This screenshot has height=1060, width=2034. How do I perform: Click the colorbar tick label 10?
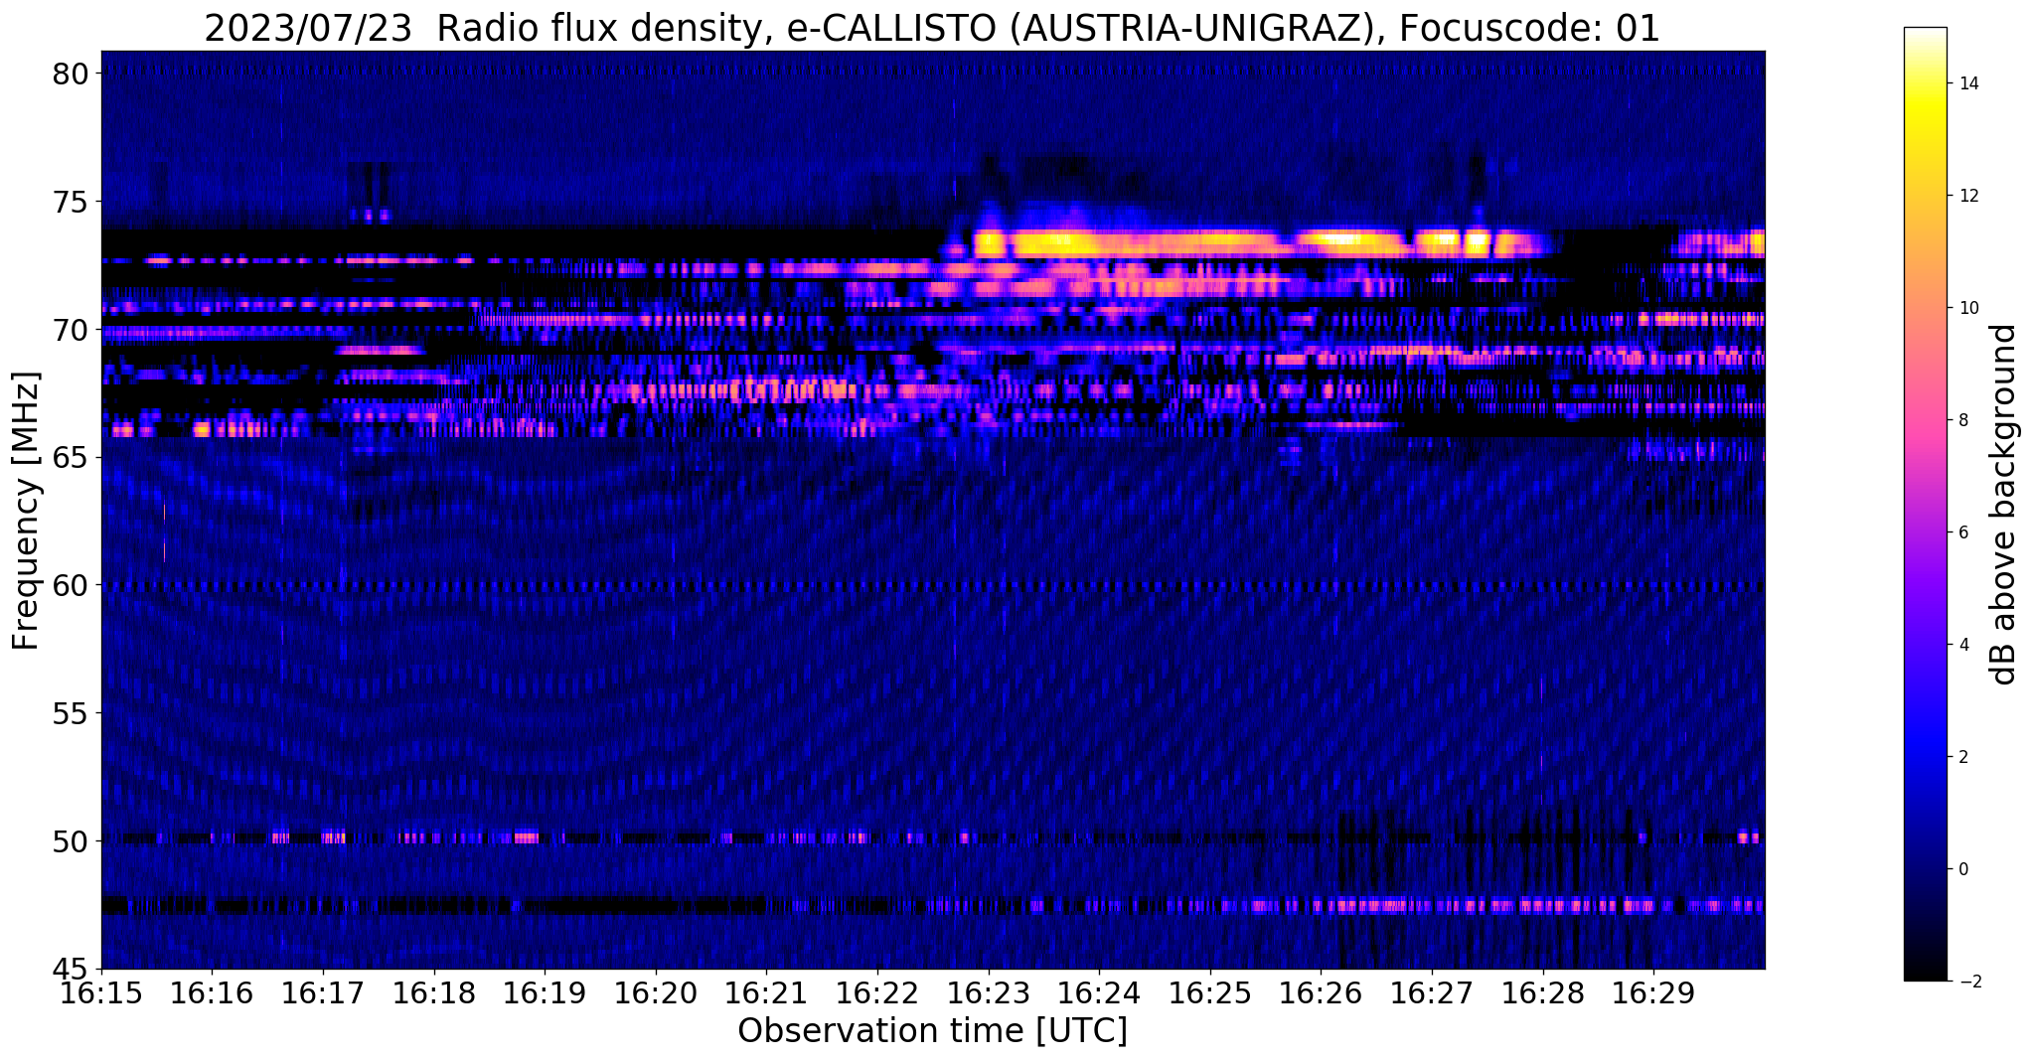coord(1967,308)
